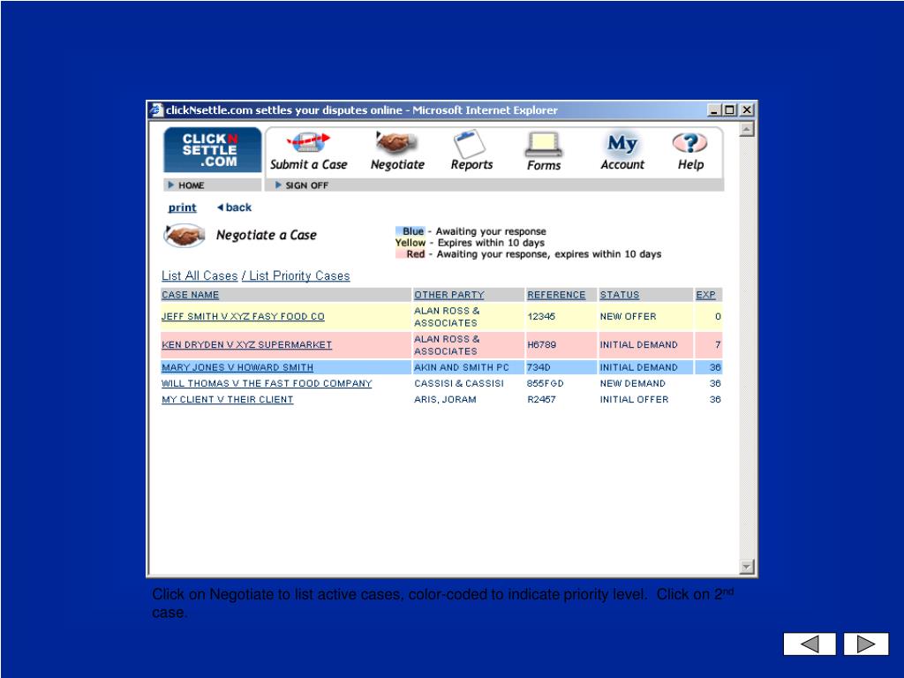The width and height of the screenshot is (904, 678).
Task: Click ARIS, JORAM cell
Action: click(x=445, y=400)
